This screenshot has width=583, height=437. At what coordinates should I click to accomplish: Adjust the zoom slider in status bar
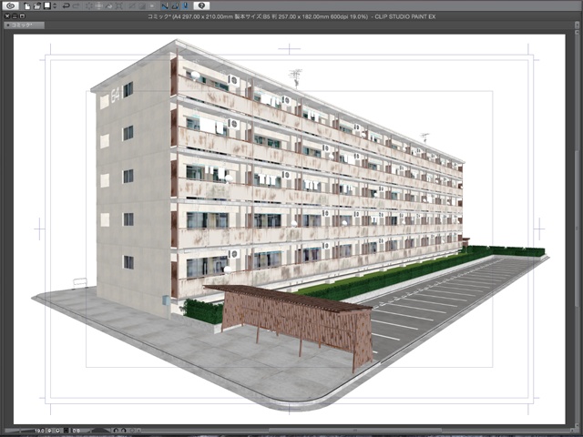[18, 431]
